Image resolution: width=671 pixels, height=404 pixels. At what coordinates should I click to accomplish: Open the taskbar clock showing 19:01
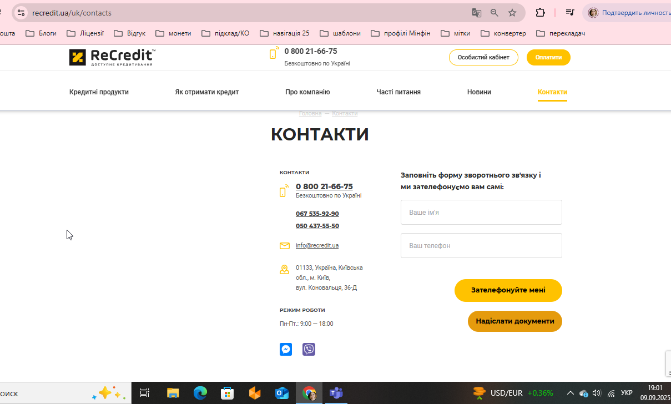[x=655, y=393]
